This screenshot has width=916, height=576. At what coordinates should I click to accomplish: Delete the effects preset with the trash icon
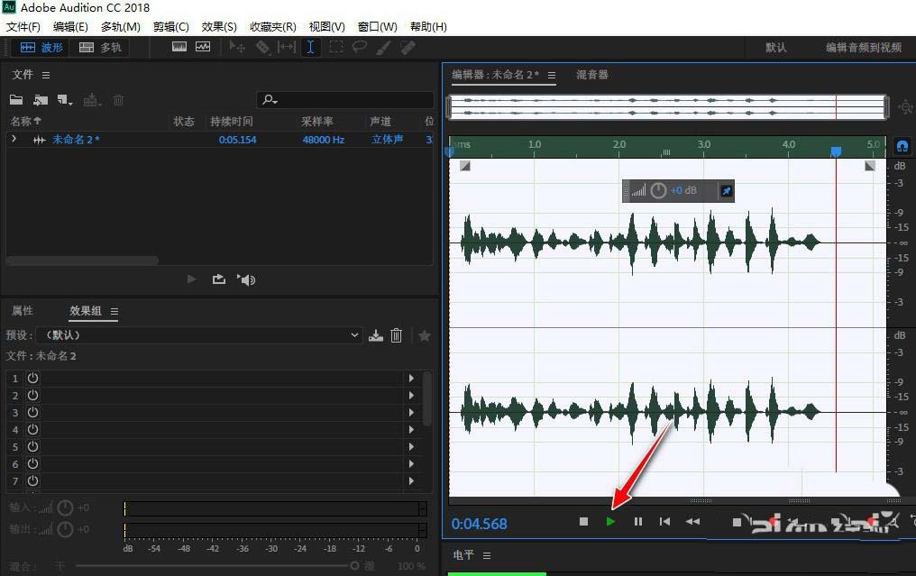(396, 335)
